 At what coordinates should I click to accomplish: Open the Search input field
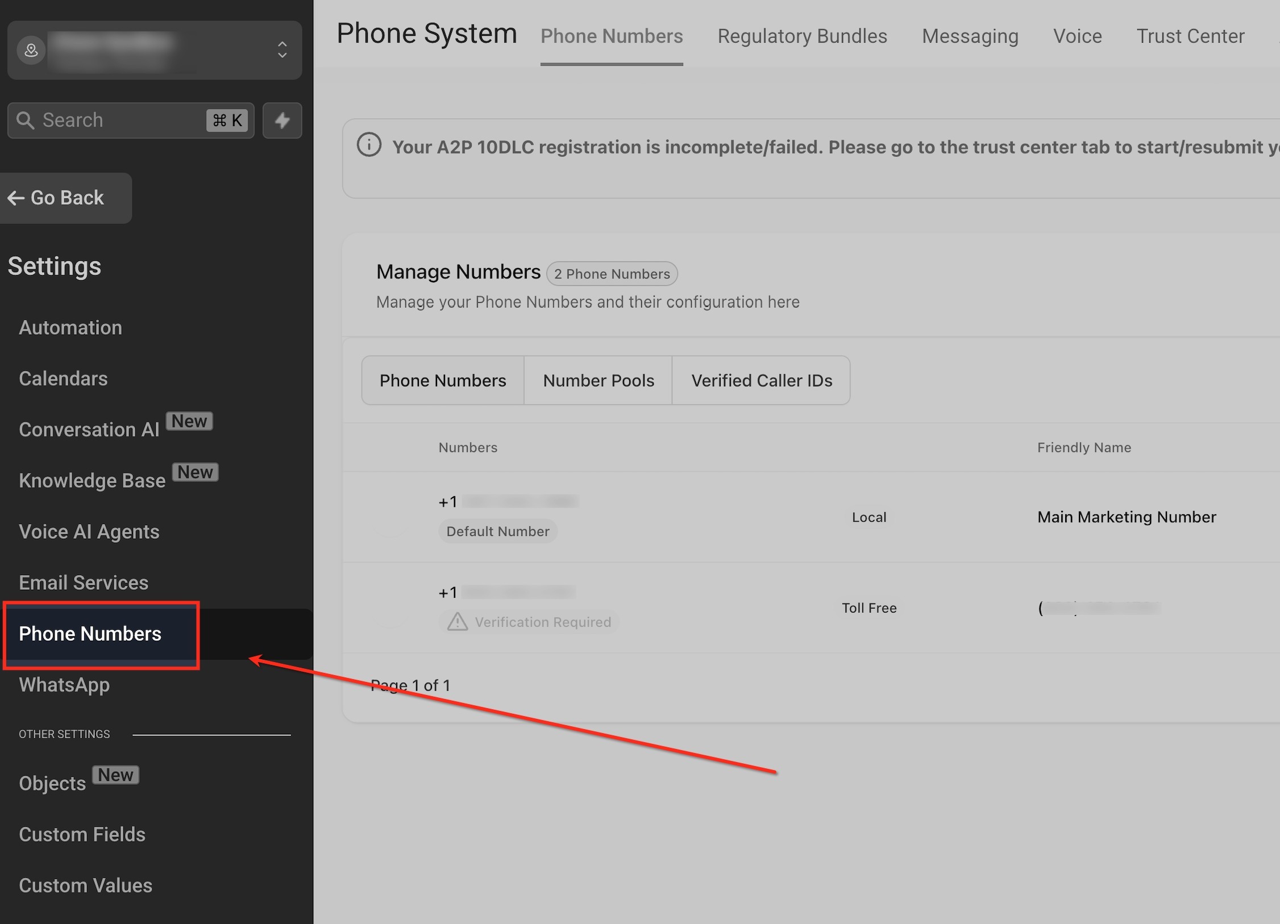(x=119, y=120)
